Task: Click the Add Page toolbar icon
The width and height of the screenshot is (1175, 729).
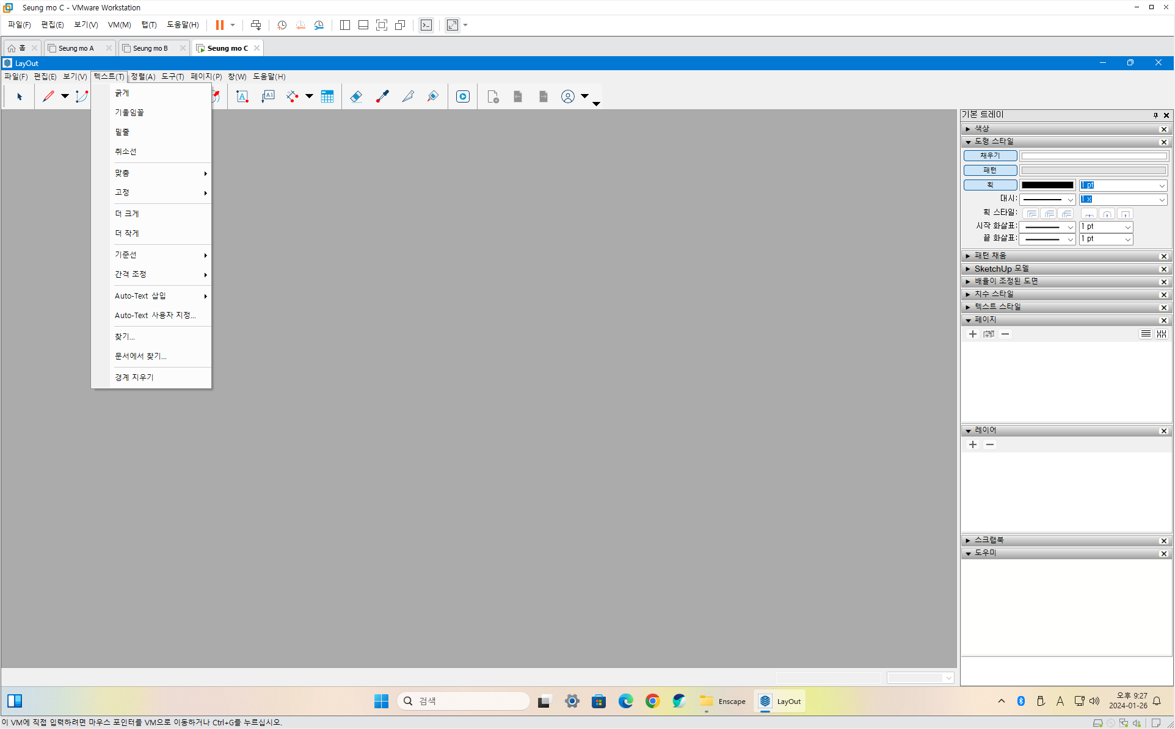Action: (x=493, y=96)
